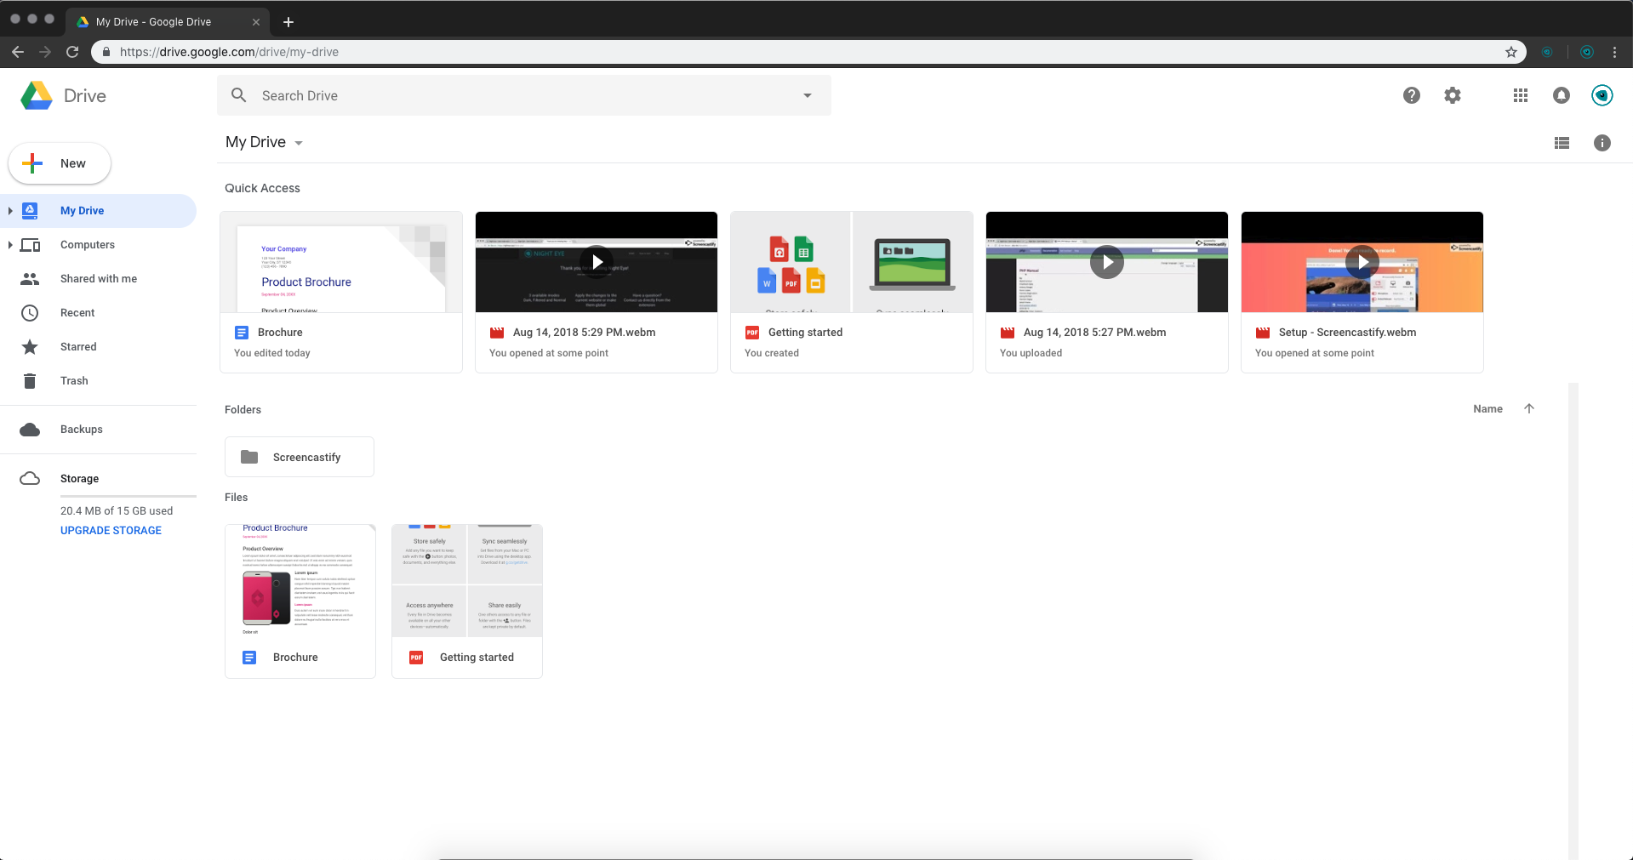
Task: Expand the My Drive tree in sidebar
Action: pyautogui.click(x=10, y=210)
